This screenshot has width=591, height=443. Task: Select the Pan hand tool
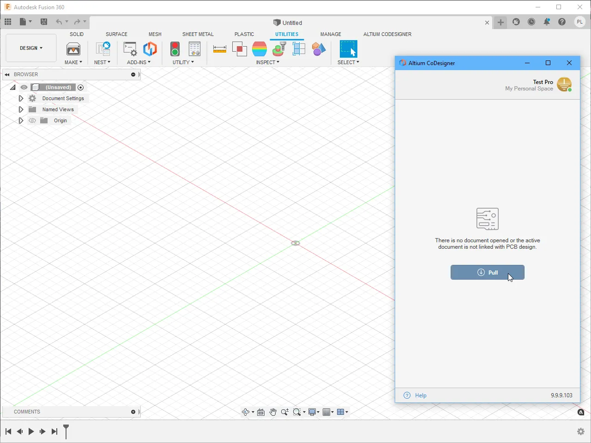click(273, 412)
